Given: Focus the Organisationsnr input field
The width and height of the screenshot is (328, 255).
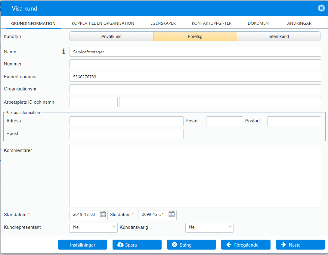Looking at the screenshot, I should pos(195,90).
